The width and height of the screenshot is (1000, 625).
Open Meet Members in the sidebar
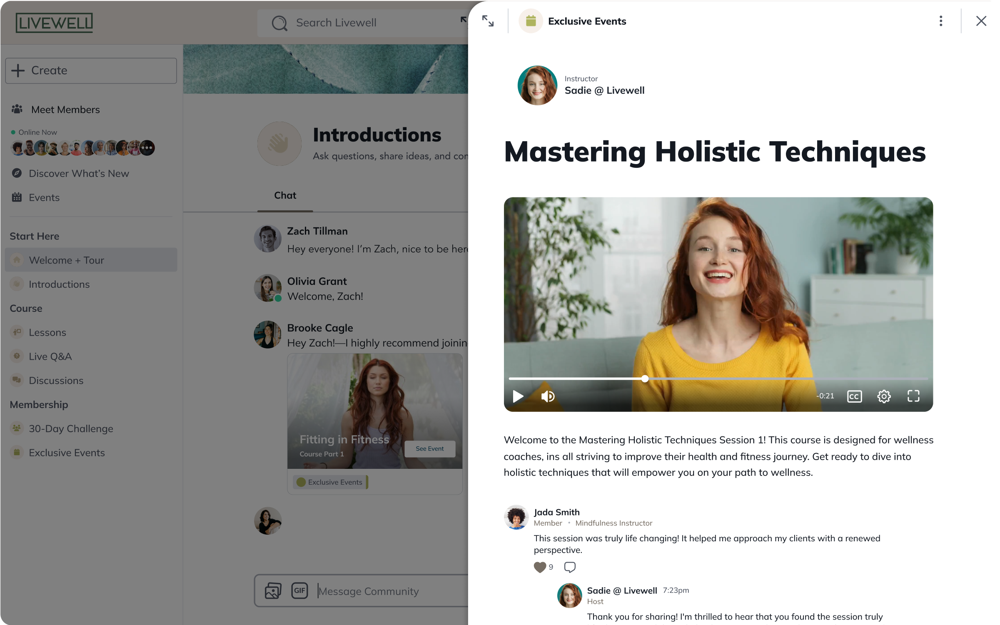pos(65,110)
